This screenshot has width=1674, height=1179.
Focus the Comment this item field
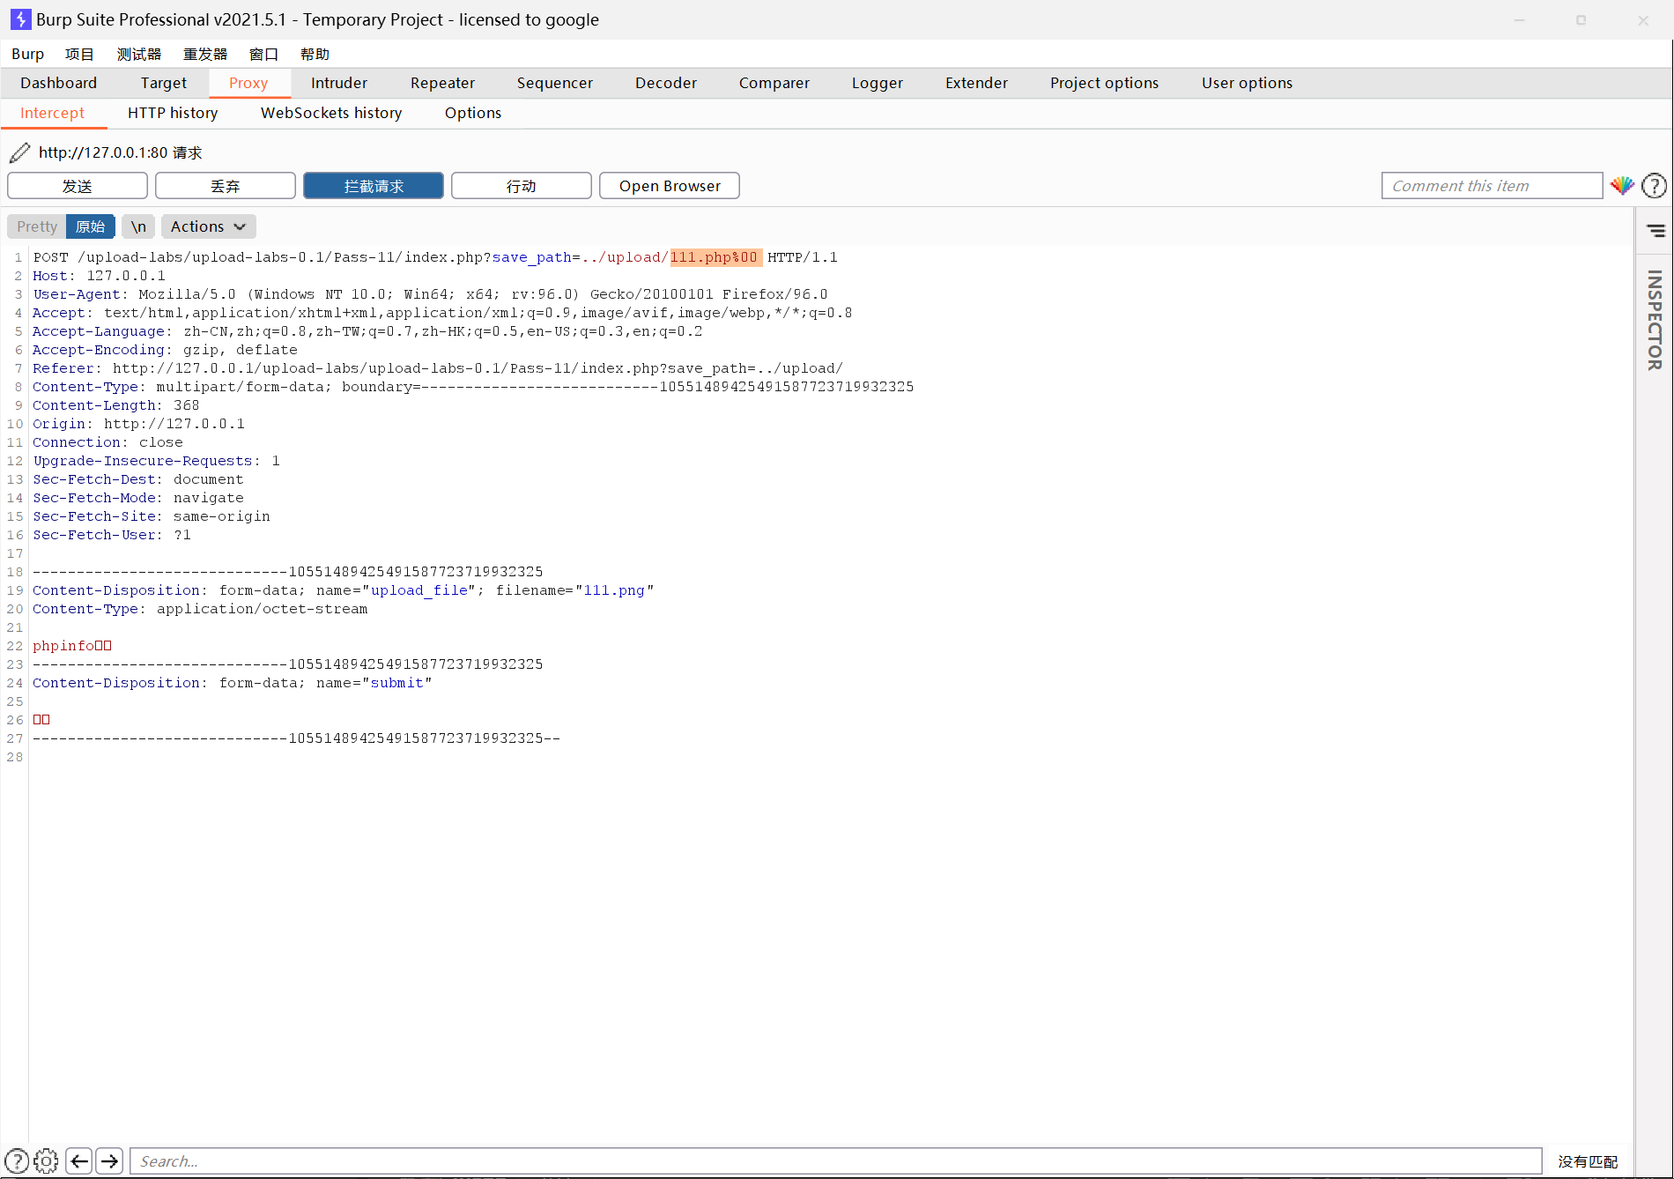coord(1492,186)
